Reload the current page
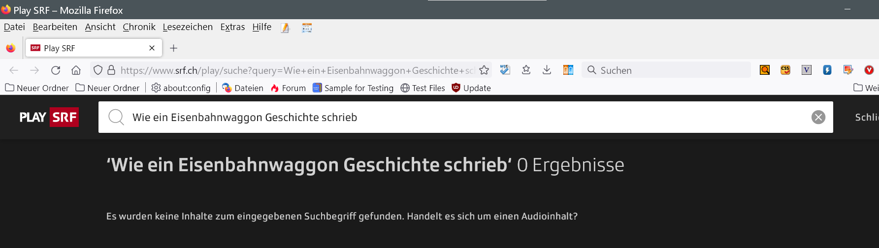Screen dimensions: 879x248 point(56,70)
